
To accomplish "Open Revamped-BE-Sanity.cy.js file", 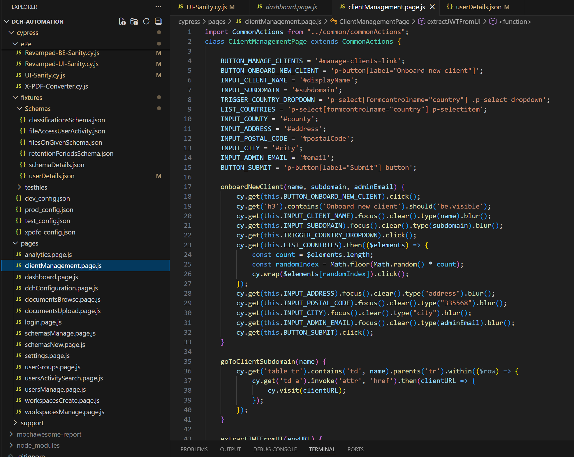I will pyautogui.click(x=62, y=53).
